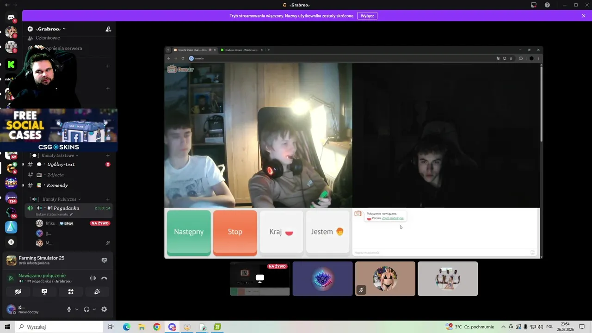Toggle the camera in voice panel
592x333 pixels.
[18, 292]
